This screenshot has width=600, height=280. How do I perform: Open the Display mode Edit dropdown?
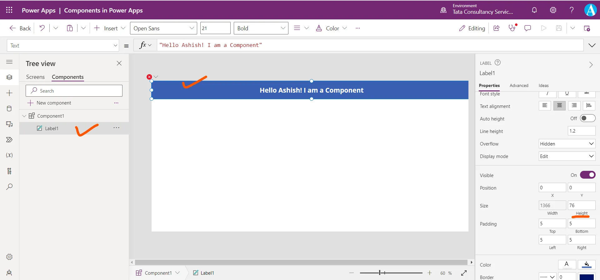567,156
